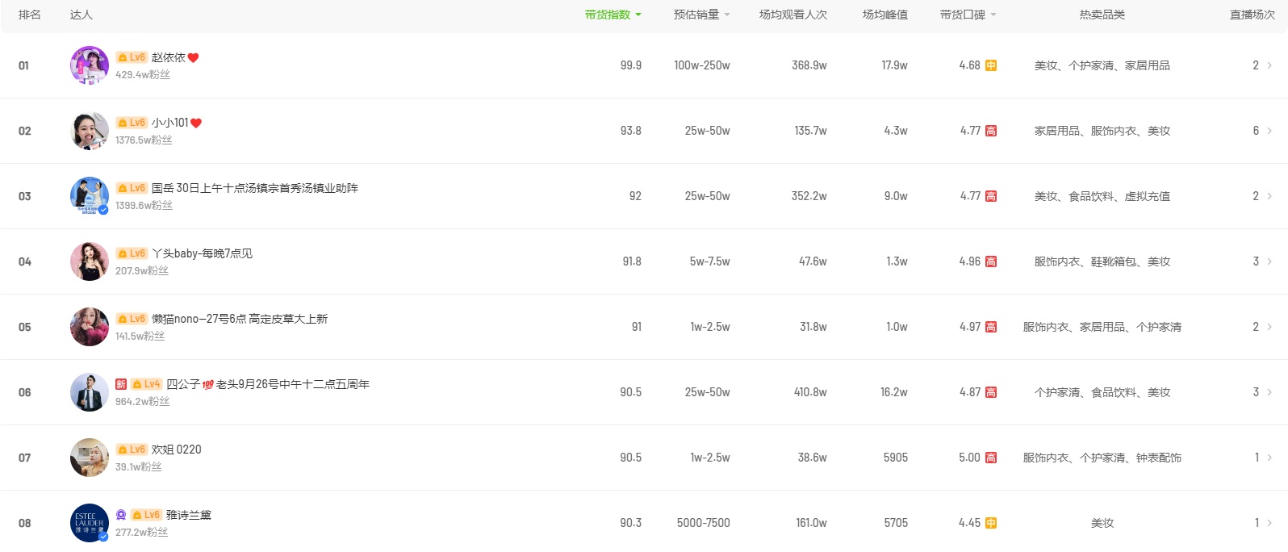This screenshot has height=552, width=1288.
Task: Click the 中 rating tag beside 4.68
Action: coord(991,65)
